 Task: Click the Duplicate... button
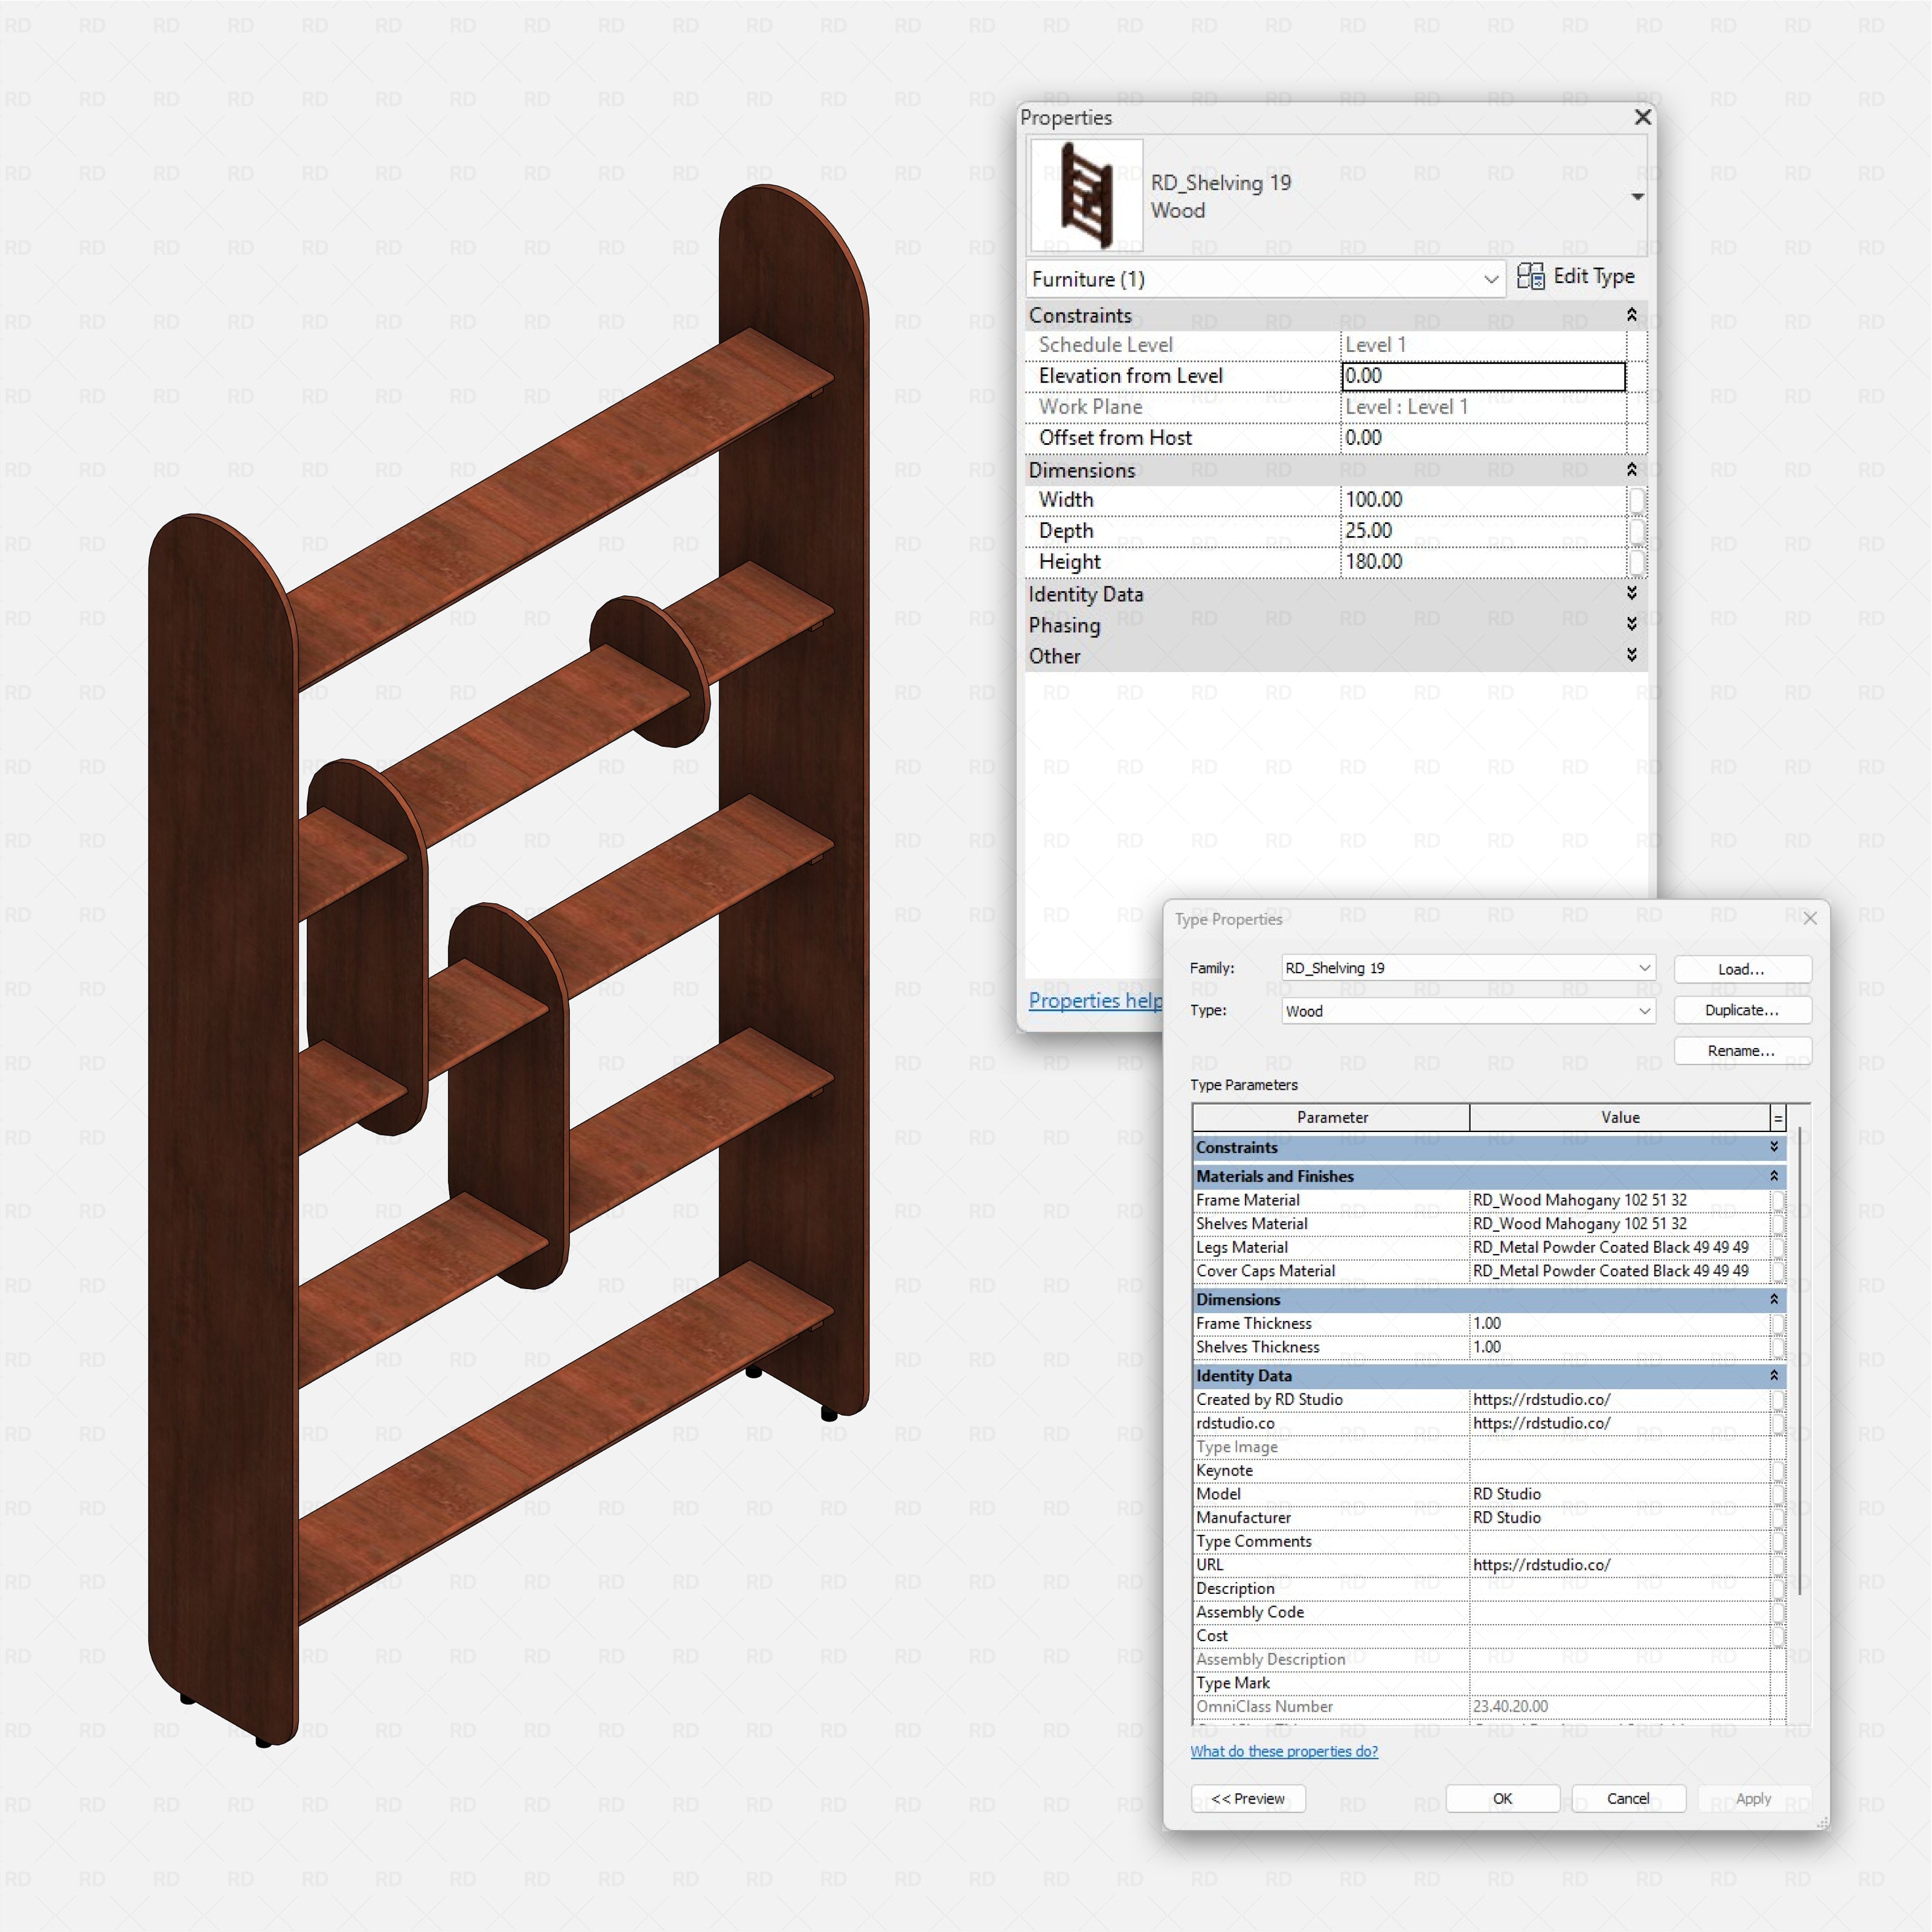click(1742, 1010)
